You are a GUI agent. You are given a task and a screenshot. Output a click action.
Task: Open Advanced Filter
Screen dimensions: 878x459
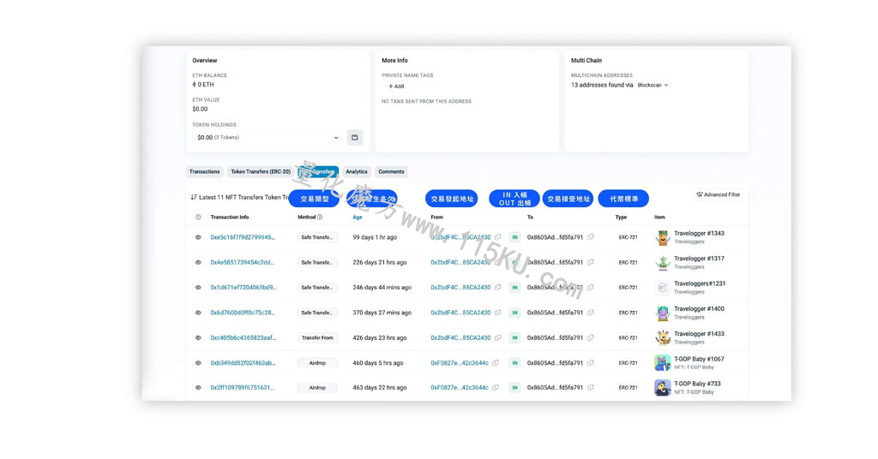pos(719,194)
